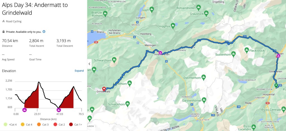Select the purple climb marker at Innertkirchen
Screen dimensions: 286x131
(160, 53)
